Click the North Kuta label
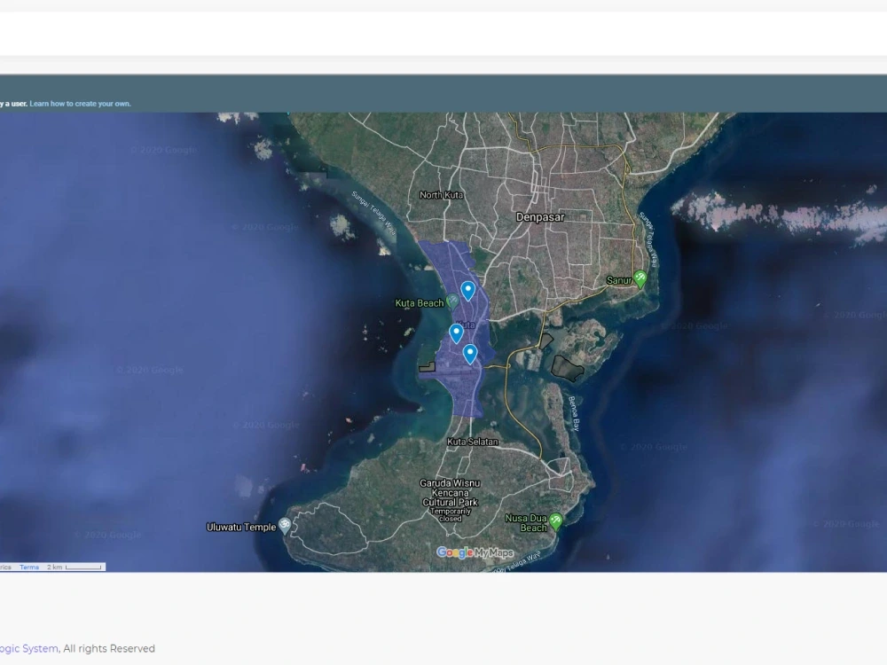This screenshot has width=887, height=665. pyautogui.click(x=441, y=195)
